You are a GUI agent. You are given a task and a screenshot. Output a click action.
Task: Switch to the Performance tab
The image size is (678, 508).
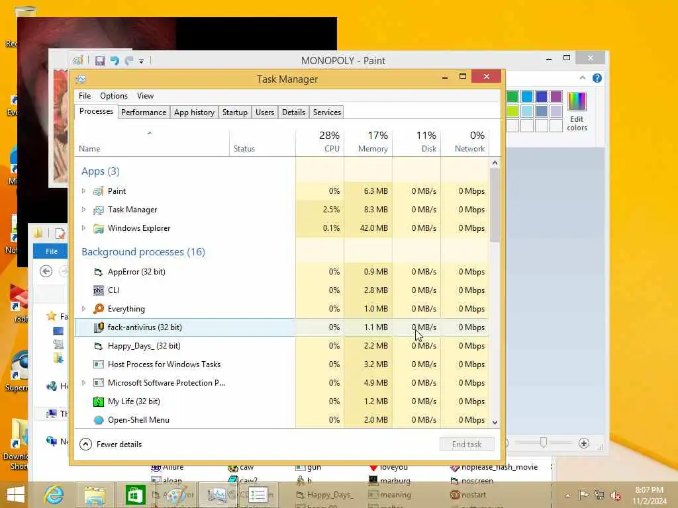coord(144,112)
